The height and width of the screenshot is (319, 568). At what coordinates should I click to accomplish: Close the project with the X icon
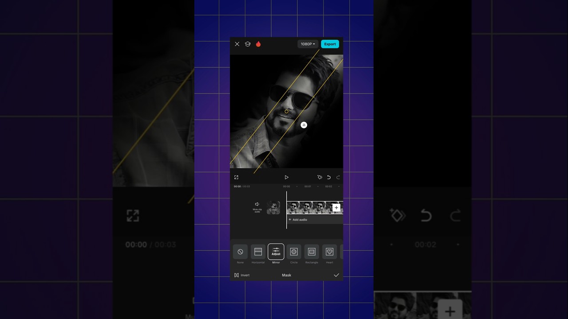pyautogui.click(x=237, y=44)
